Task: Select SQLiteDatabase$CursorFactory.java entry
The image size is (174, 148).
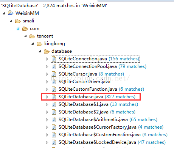Action: [x=98, y=127]
